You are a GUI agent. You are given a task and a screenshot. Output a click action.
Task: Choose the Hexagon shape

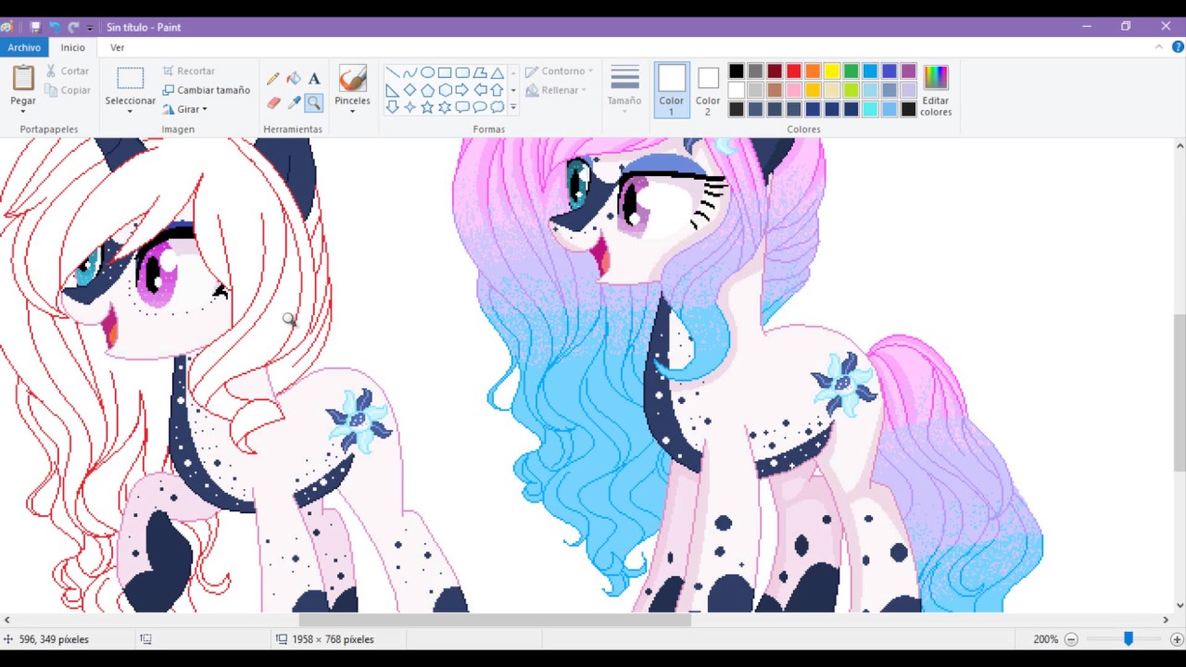coord(445,90)
